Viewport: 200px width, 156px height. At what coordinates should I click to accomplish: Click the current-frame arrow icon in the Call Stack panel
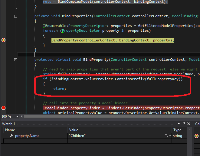click(196, 136)
